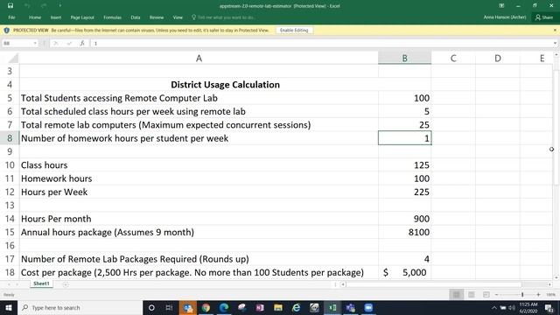Switch to Page Layout view
This screenshot has height=315, width=560.
472,295
